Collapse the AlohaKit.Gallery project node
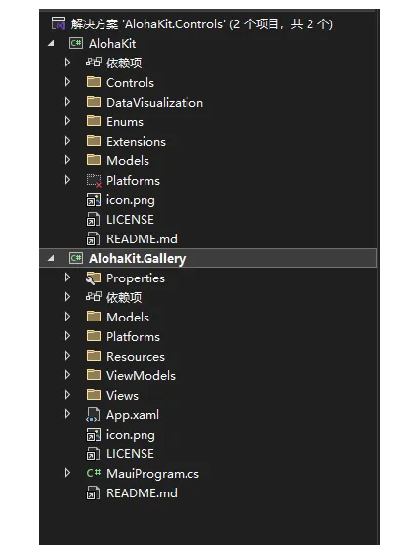This screenshot has width=415, height=556. (x=51, y=259)
